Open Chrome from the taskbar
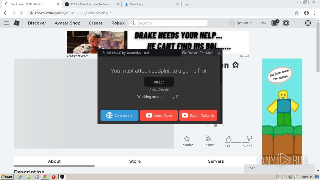320x180 pixels. tap(45, 177)
